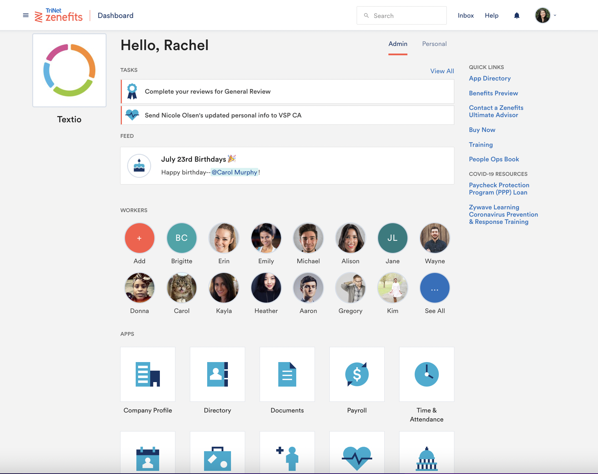Open the App Directory quick link
598x474 pixels.
pyautogui.click(x=490, y=78)
